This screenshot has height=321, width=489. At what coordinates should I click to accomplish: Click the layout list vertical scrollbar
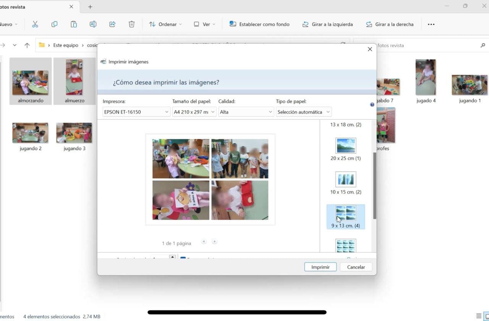coord(374,186)
